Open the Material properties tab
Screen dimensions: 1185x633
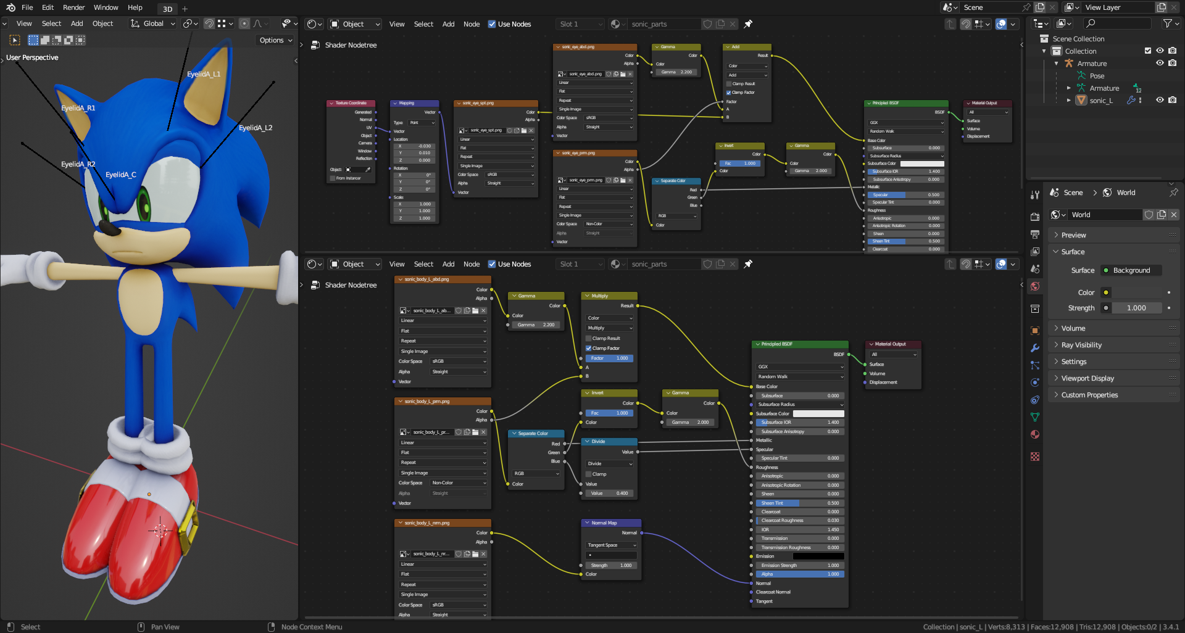(x=1035, y=434)
